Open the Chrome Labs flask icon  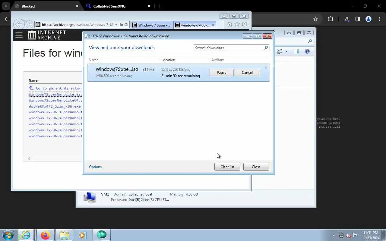346,19
